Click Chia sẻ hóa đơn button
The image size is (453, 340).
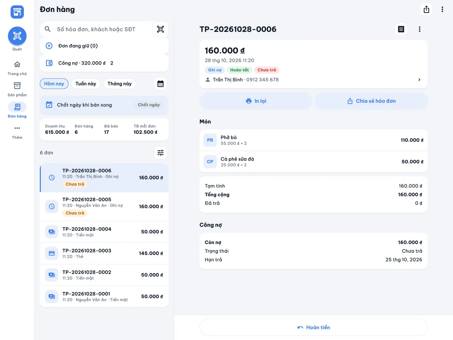(371, 101)
